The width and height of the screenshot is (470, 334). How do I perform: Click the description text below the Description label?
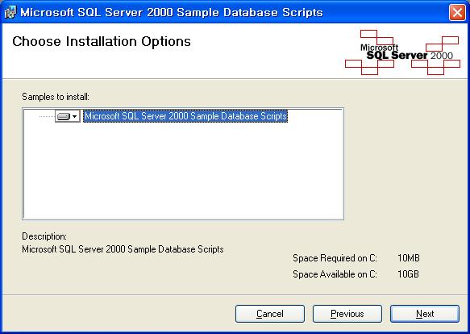[123, 249]
